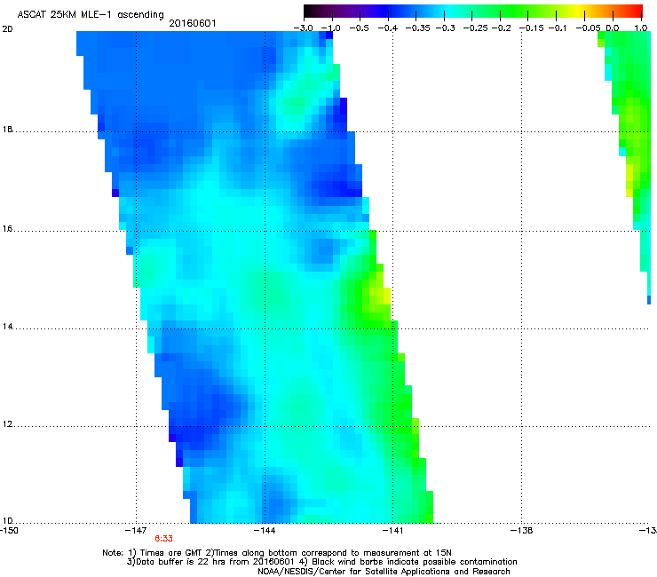The width and height of the screenshot is (657, 577).
Task: Click the longitude label -150
Action: 9,531
